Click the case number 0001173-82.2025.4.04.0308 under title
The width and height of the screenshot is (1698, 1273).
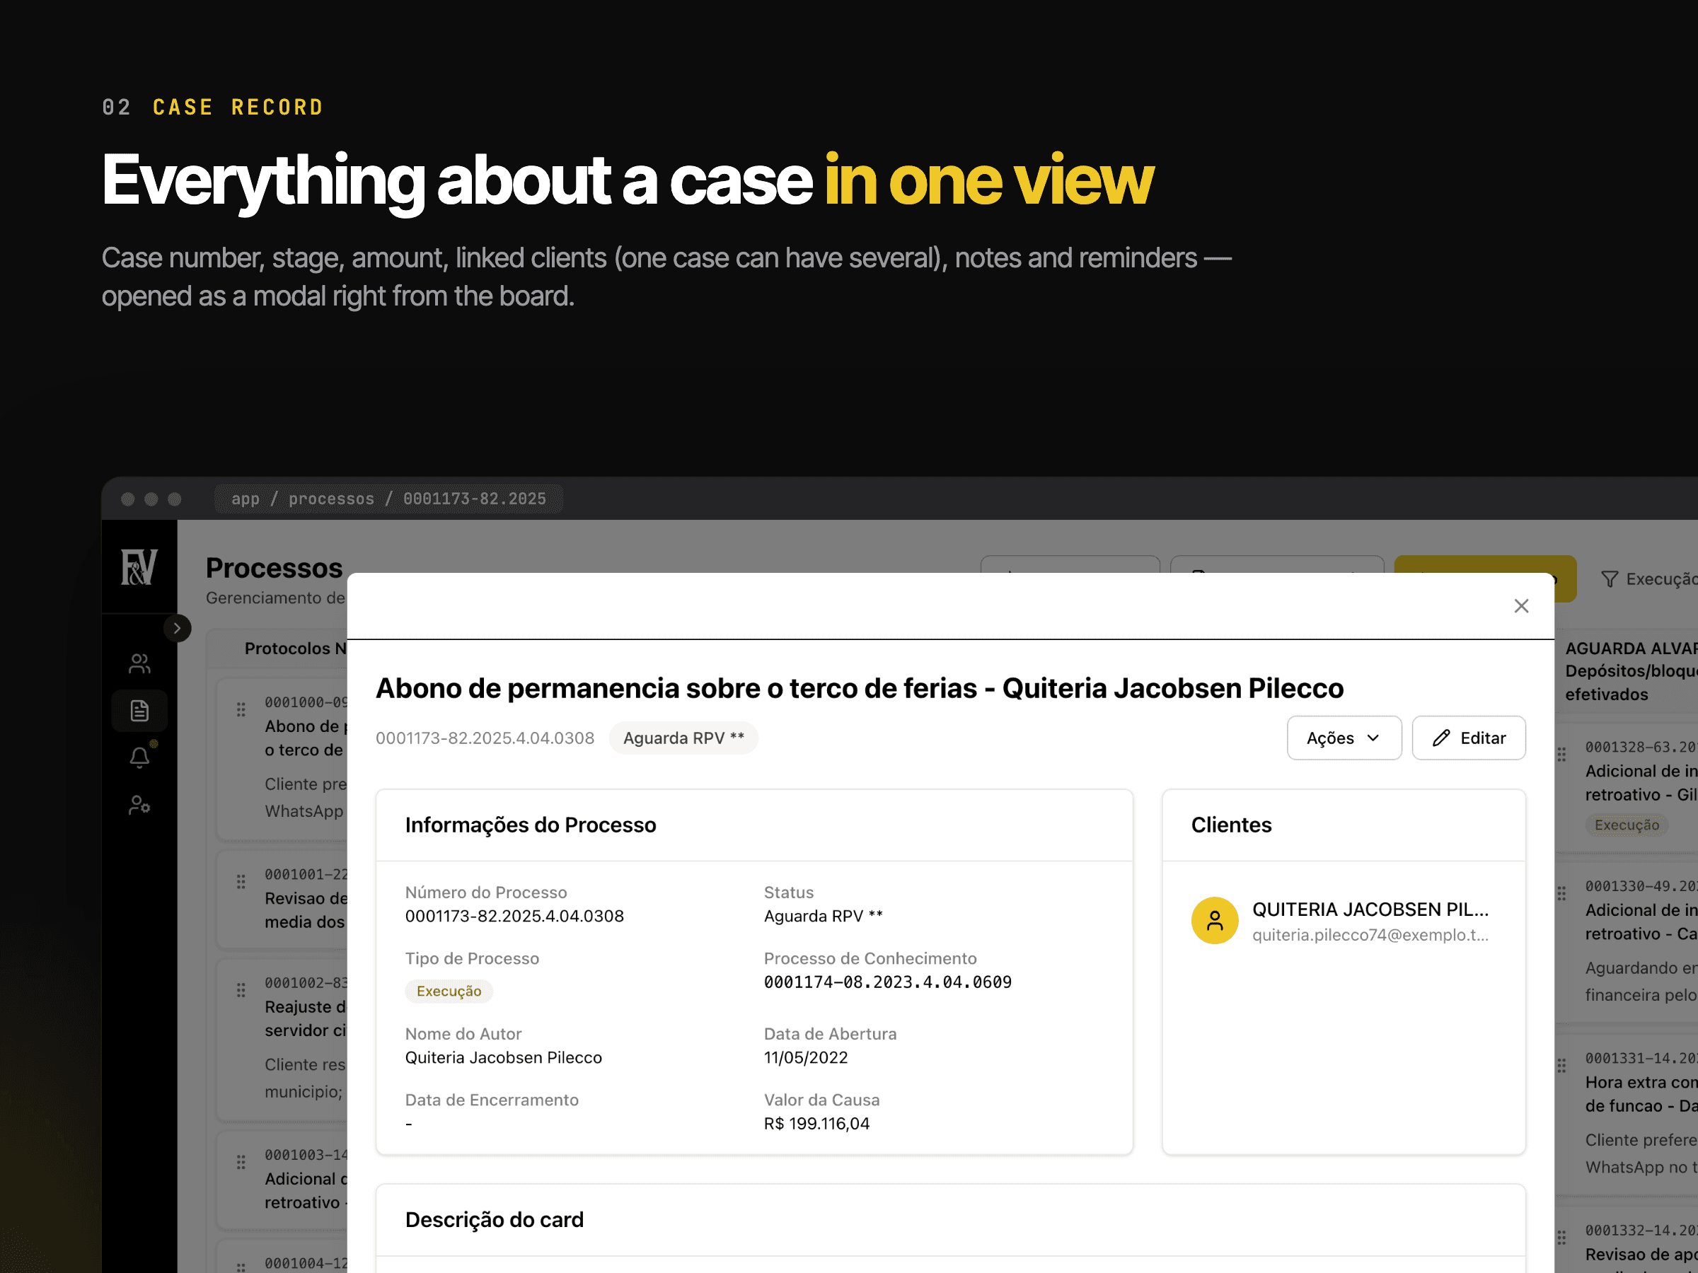485,738
